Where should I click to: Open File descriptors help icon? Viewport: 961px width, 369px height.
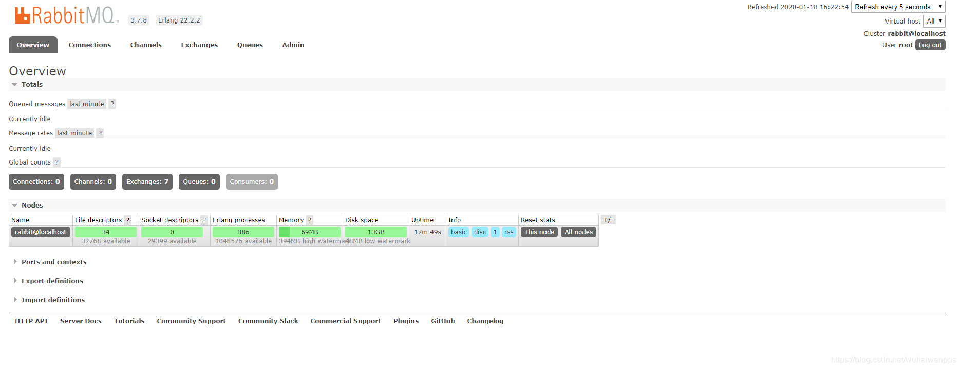point(128,220)
